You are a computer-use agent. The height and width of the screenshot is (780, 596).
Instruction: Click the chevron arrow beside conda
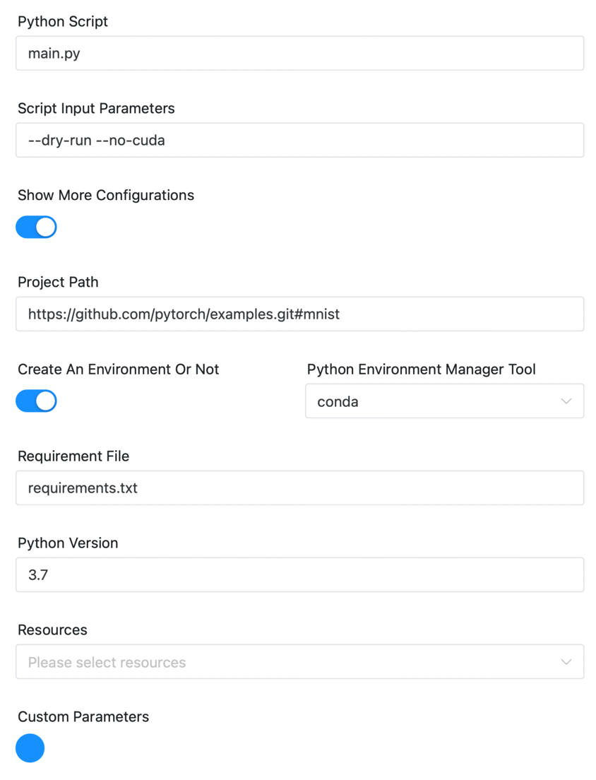[x=566, y=401]
